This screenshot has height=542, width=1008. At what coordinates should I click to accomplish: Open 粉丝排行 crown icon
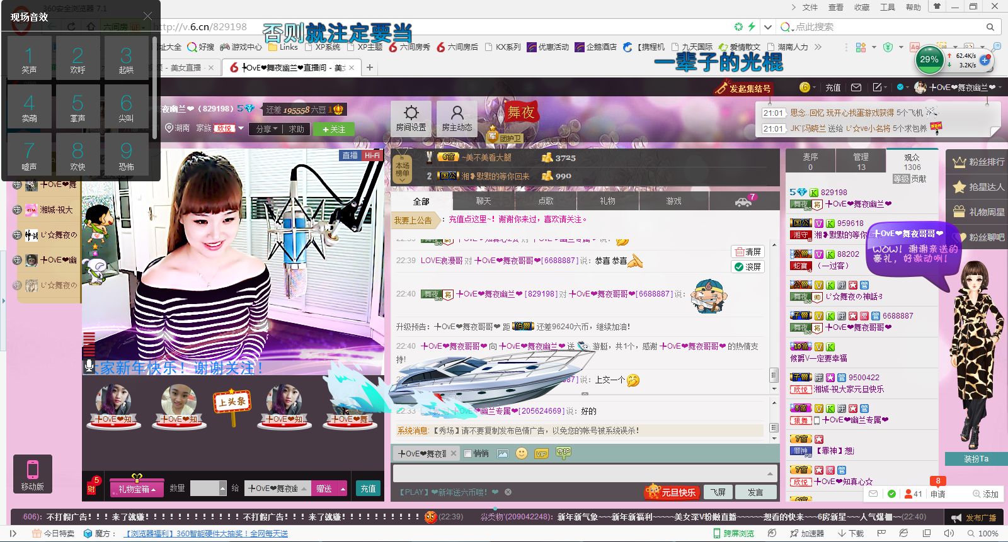959,162
